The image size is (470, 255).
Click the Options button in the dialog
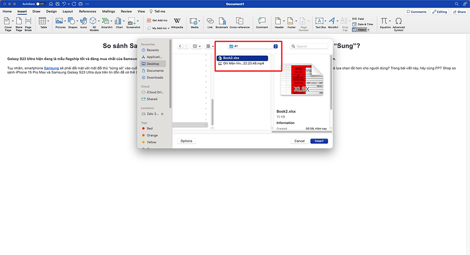(x=187, y=141)
